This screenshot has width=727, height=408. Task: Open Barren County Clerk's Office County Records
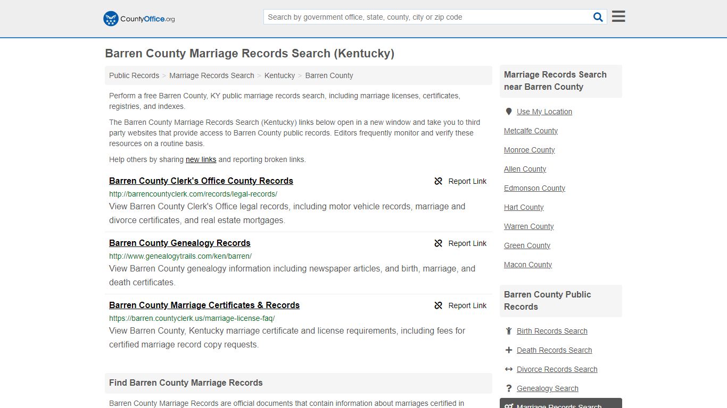(201, 181)
